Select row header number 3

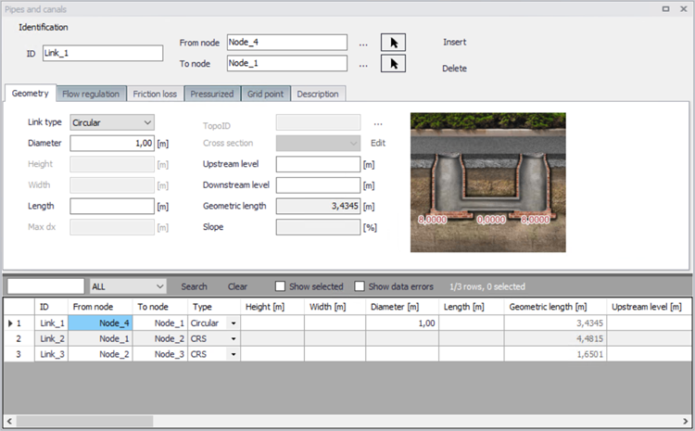(19, 354)
